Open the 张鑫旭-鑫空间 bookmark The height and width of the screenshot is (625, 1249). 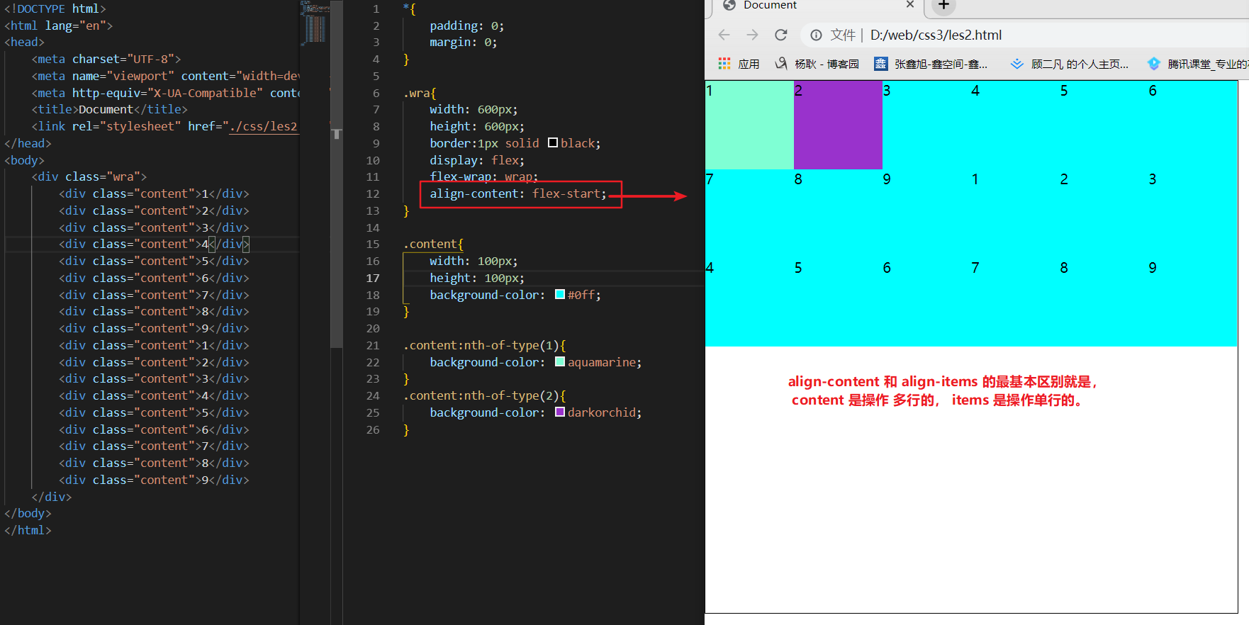click(931, 64)
